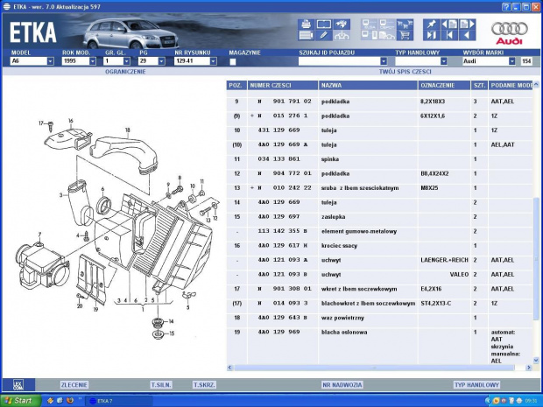
Task: Click the Audi rings logo
Action: [510, 33]
